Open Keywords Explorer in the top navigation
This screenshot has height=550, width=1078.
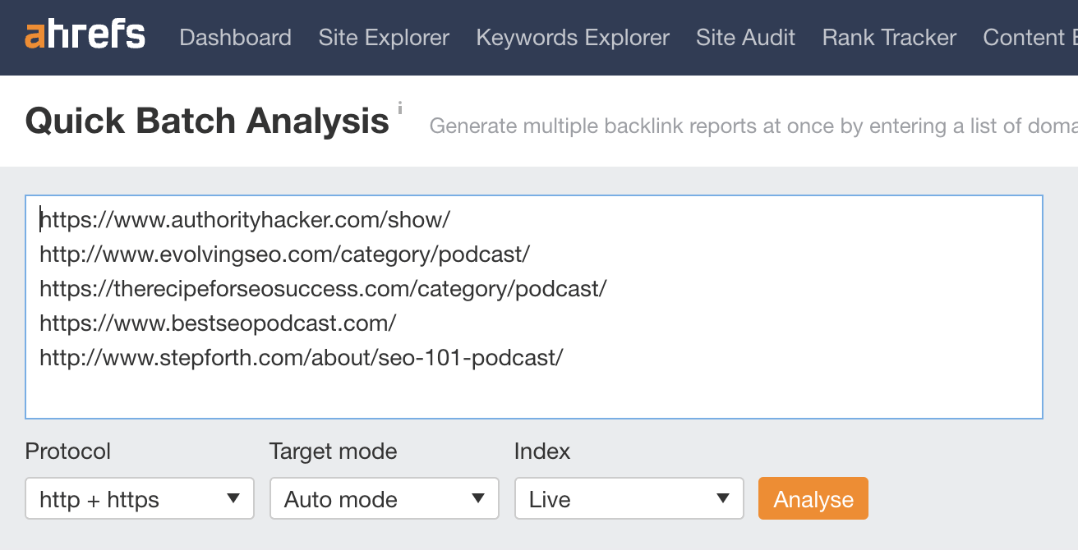pyautogui.click(x=573, y=38)
